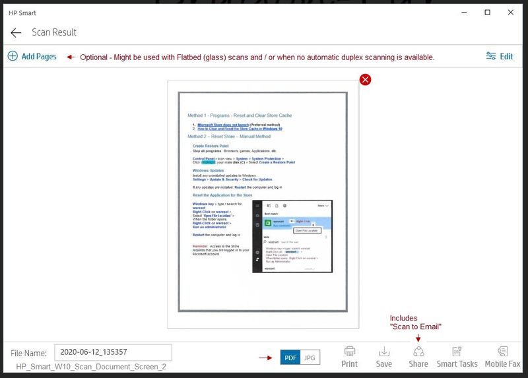Choose PDF output format
The image size is (528, 378).
[290, 358]
